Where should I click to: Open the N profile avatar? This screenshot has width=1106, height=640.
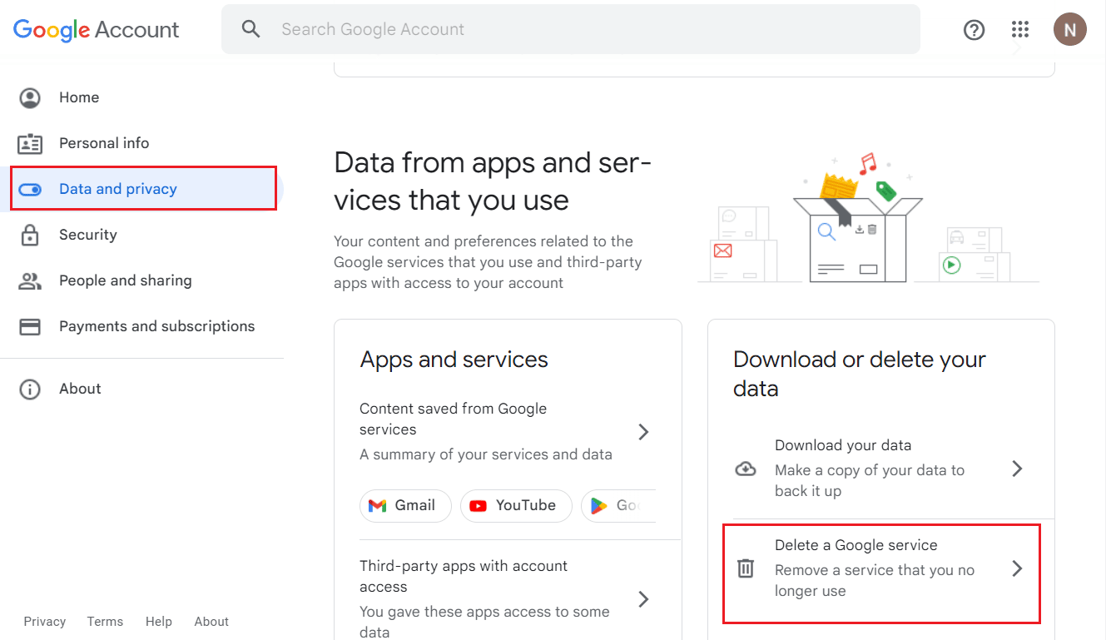pos(1070,30)
